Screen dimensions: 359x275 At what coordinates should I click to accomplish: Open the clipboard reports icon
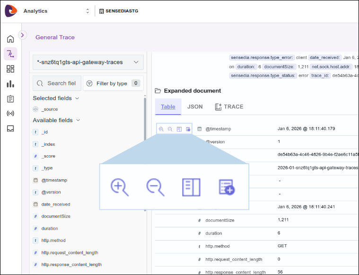click(10, 99)
